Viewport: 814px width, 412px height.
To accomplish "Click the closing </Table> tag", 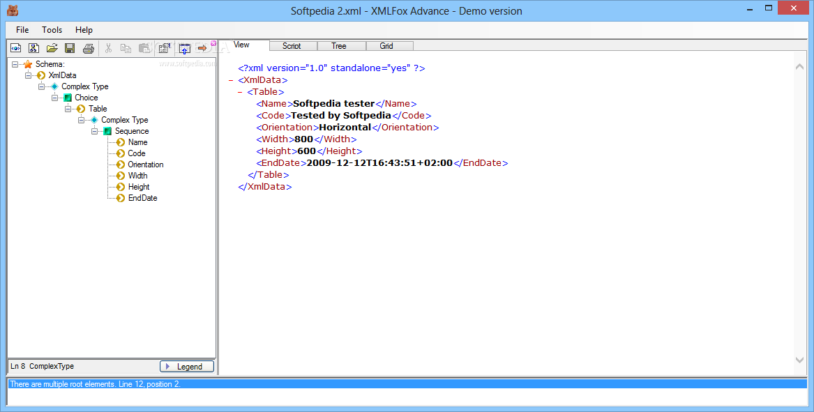I will coord(269,175).
